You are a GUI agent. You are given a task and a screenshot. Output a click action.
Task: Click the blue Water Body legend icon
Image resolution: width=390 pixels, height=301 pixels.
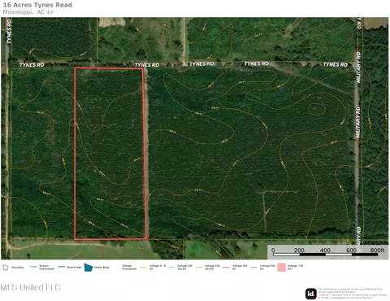89,267
